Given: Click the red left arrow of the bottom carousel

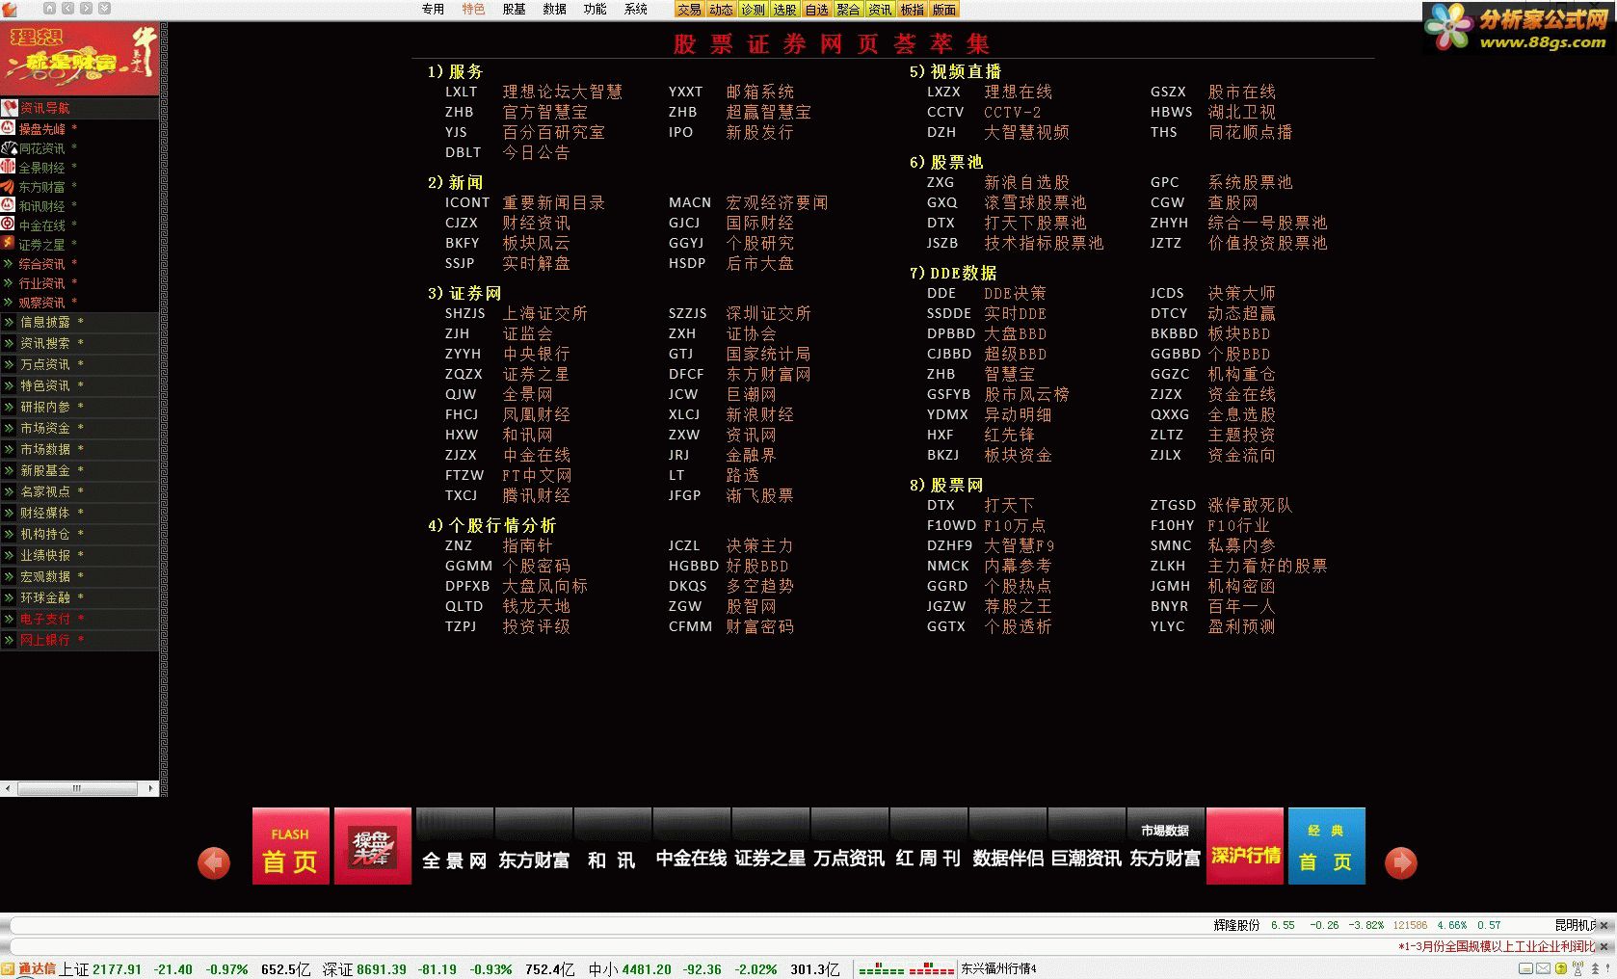Looking at the screenshot, I should tap(214, 861).
